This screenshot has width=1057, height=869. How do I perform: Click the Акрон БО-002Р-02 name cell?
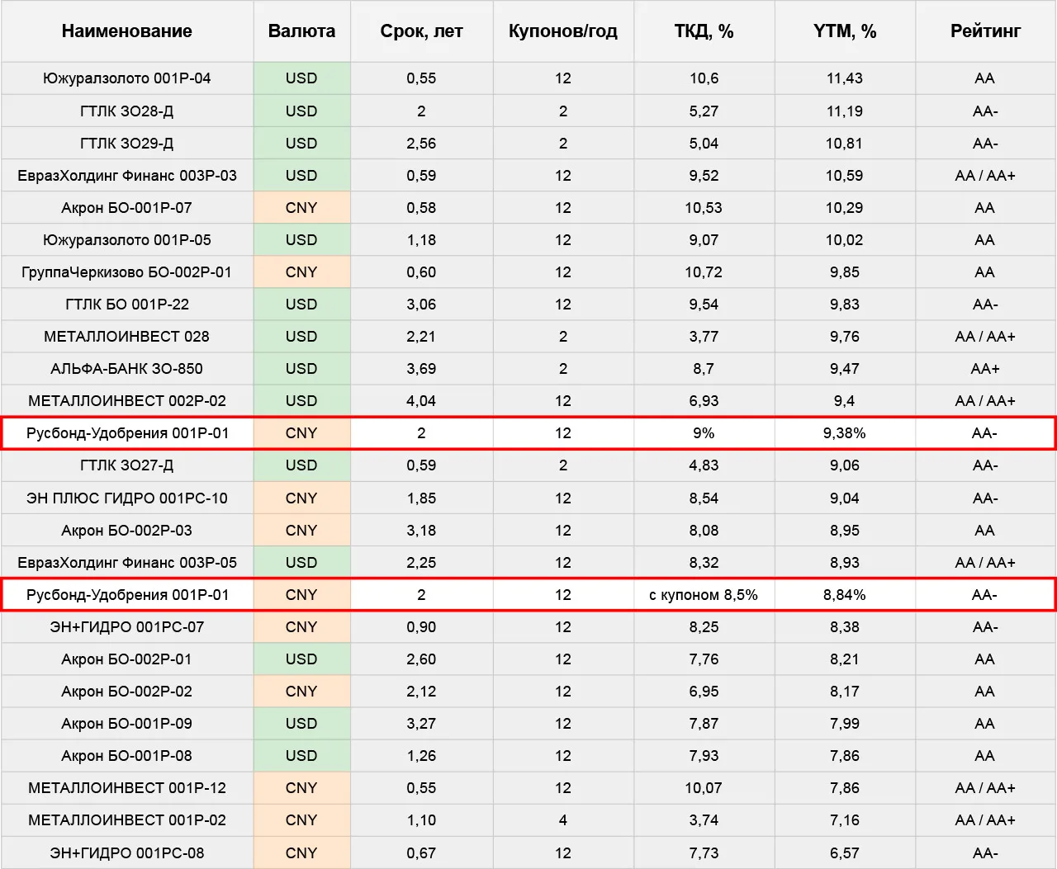[x=127, y=691]
